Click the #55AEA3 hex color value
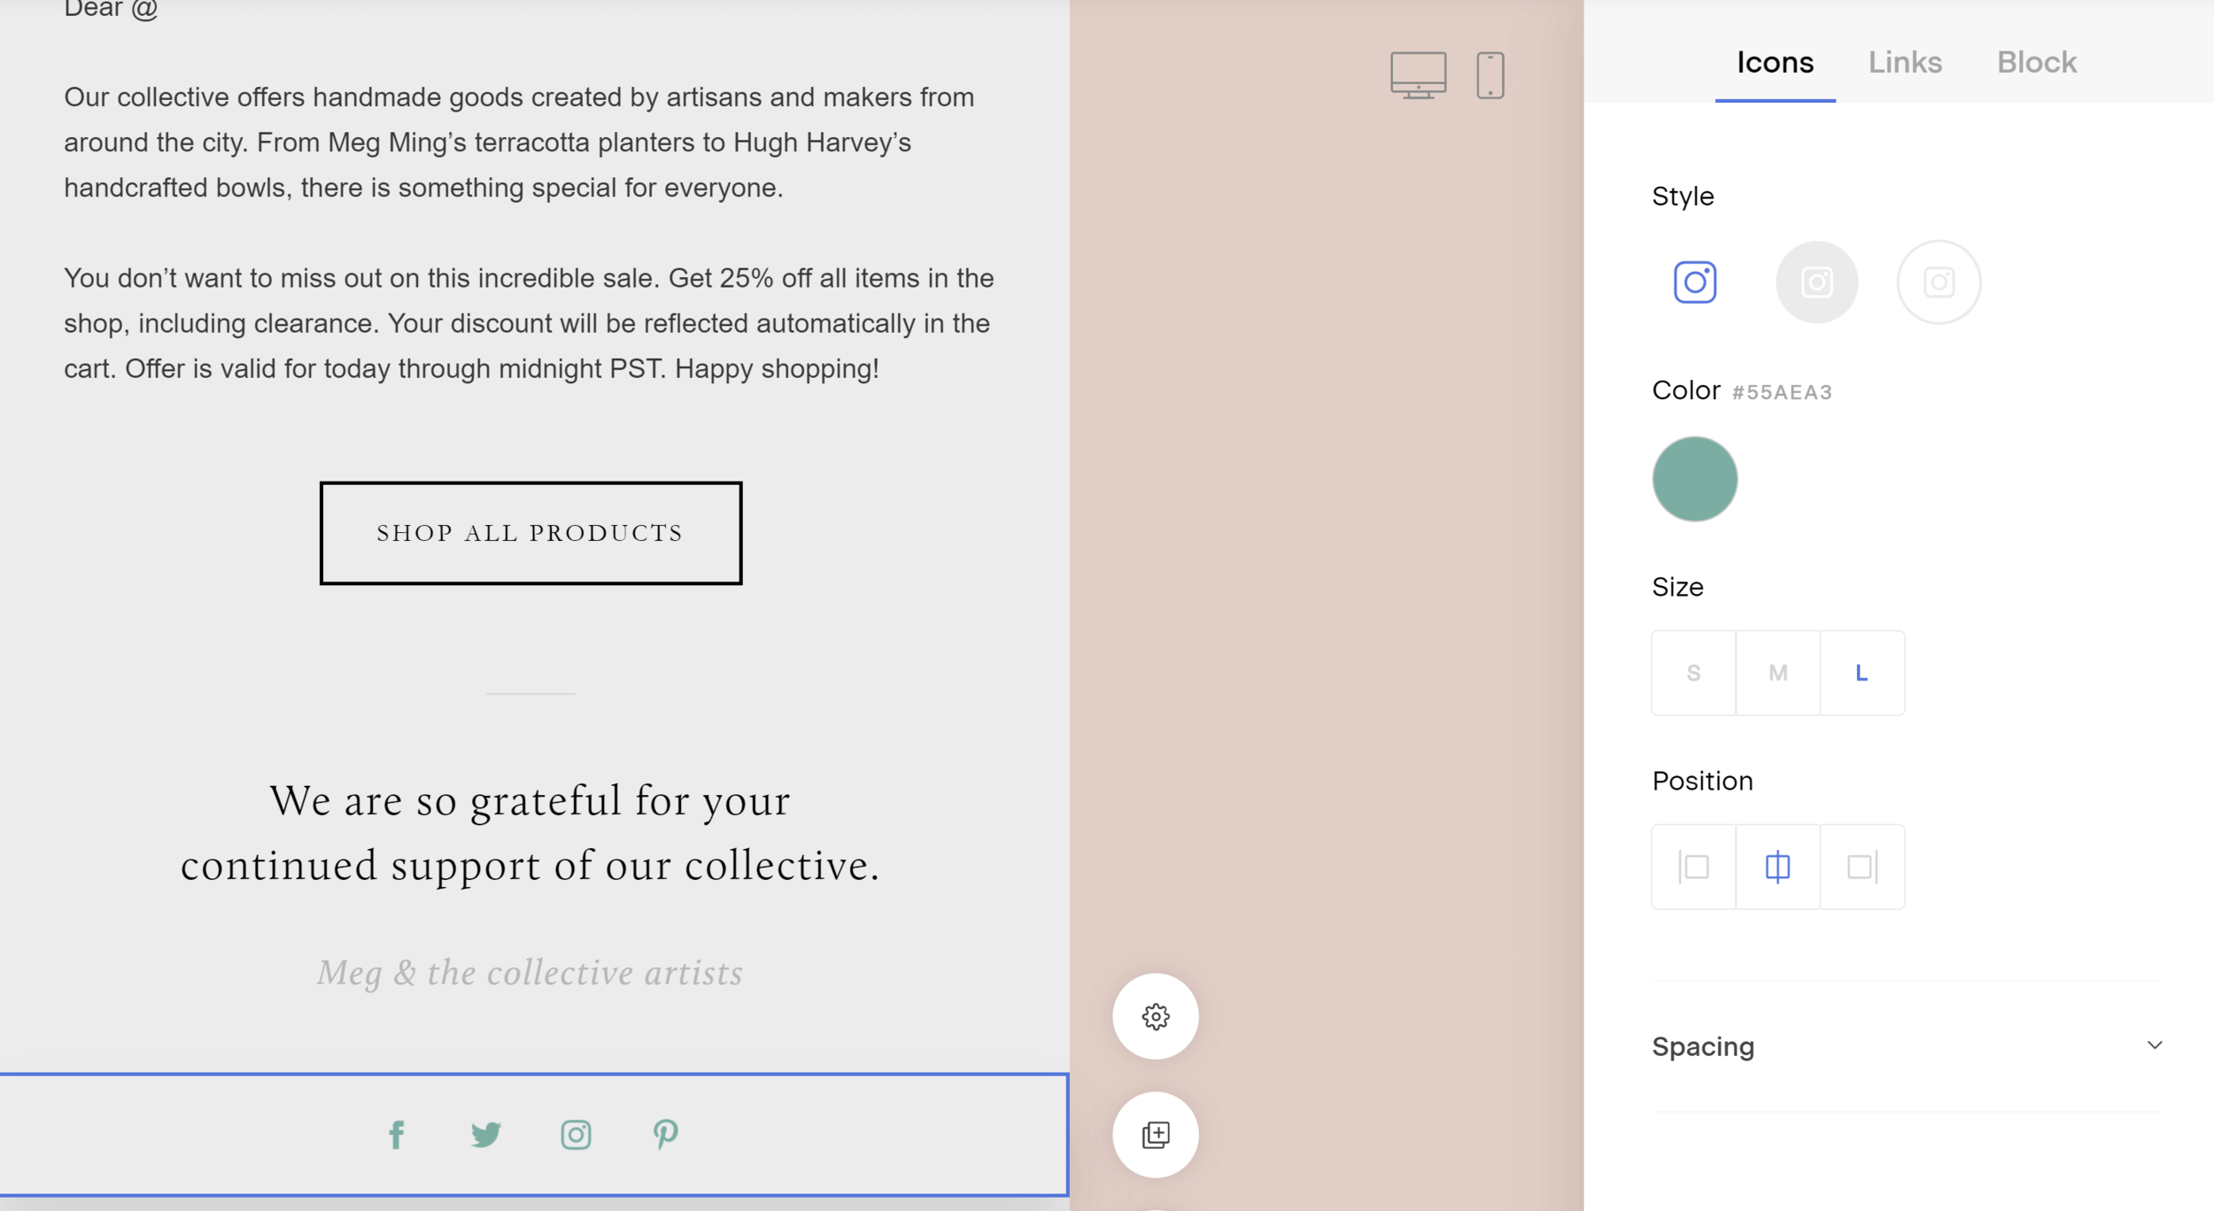 pyautogui.click(x=1781, y=391)
